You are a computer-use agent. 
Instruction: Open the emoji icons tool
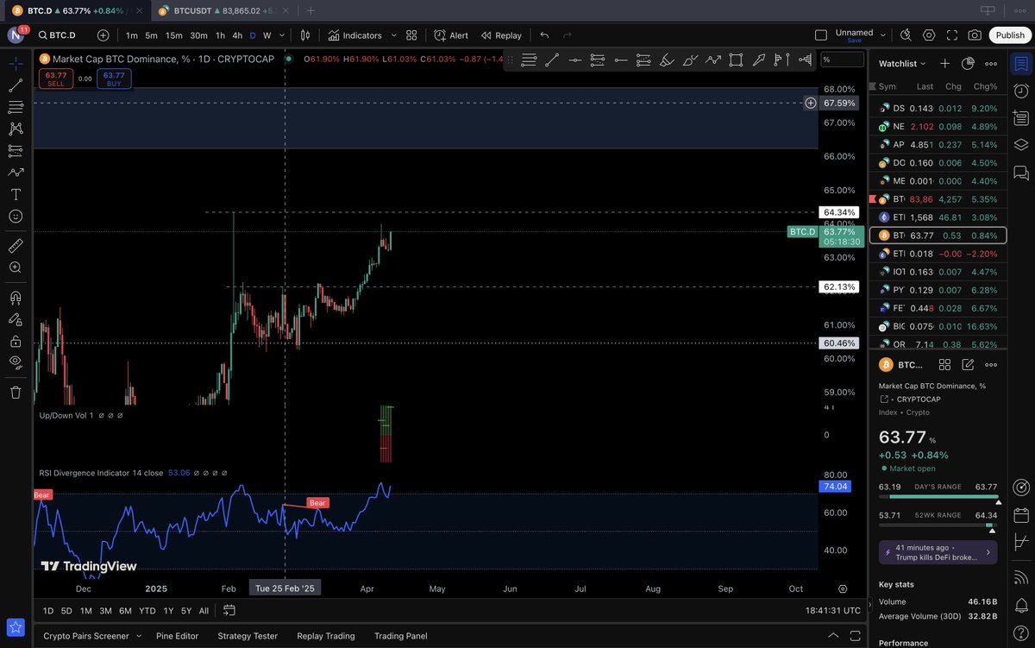[x=16, y=216]
